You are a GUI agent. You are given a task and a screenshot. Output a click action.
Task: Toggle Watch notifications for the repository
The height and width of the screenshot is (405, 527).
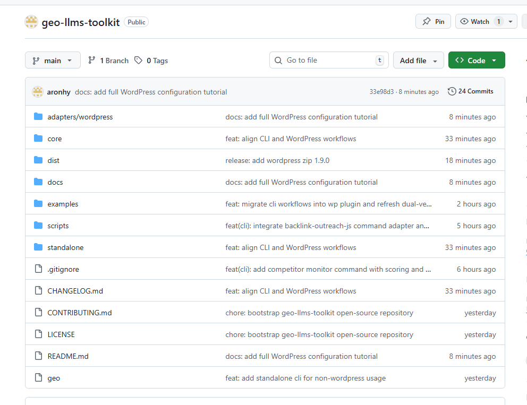[x=475, y=22]
